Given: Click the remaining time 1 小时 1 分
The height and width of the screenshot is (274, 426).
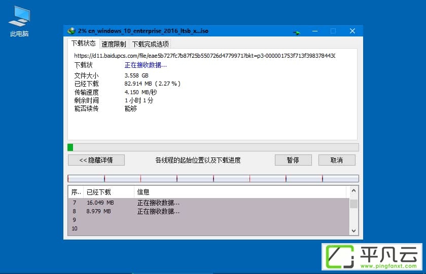Looking at the screenshot, I should point(139,100).
